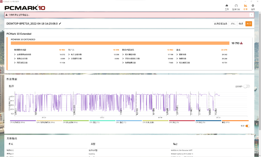Image resolution: width=261 pixels, height=157 pixels.
Task: Click the 生产力 score 10 398
Action: pyautogui.click(x=116, y=50)
